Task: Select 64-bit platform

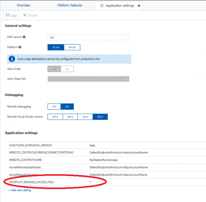Action: 72,47
